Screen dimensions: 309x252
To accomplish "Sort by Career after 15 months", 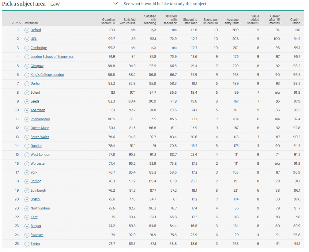I will 274,20.
